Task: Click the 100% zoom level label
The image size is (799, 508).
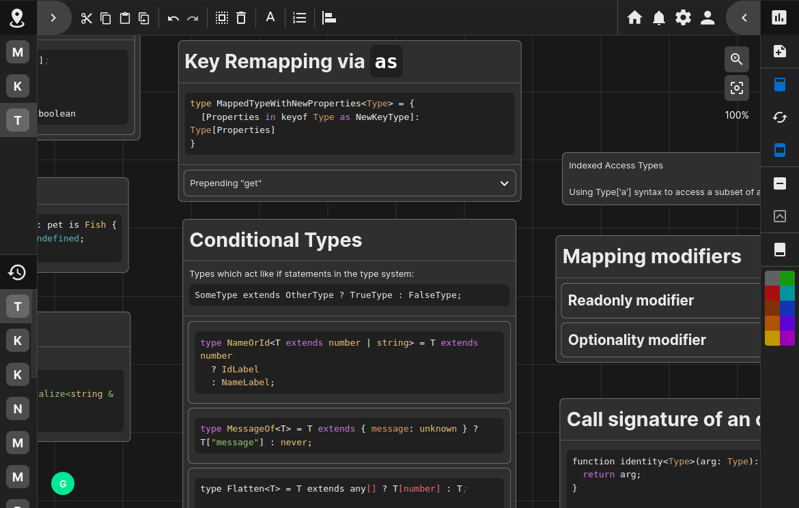Action: pyautogui.click(x=737, y=115)
